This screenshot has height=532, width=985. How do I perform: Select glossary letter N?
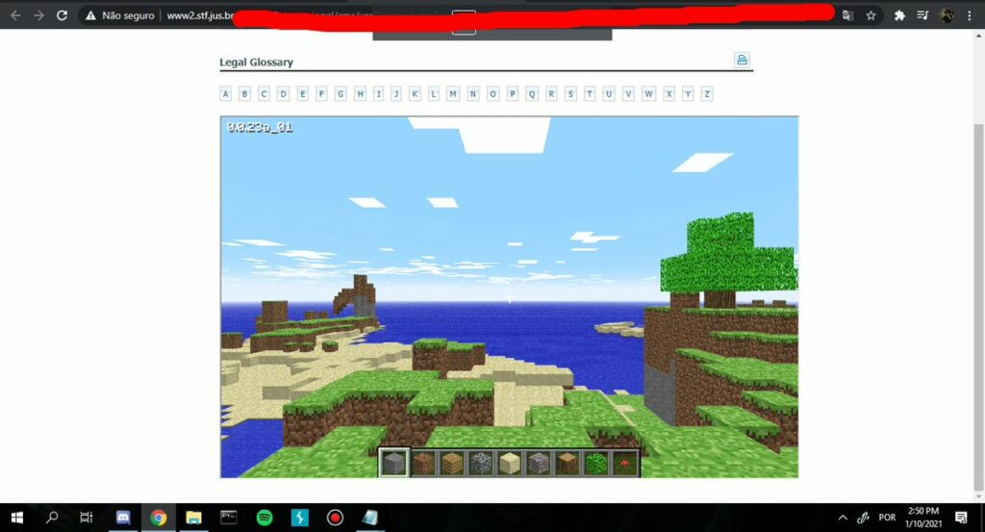(x=473, y=94)
